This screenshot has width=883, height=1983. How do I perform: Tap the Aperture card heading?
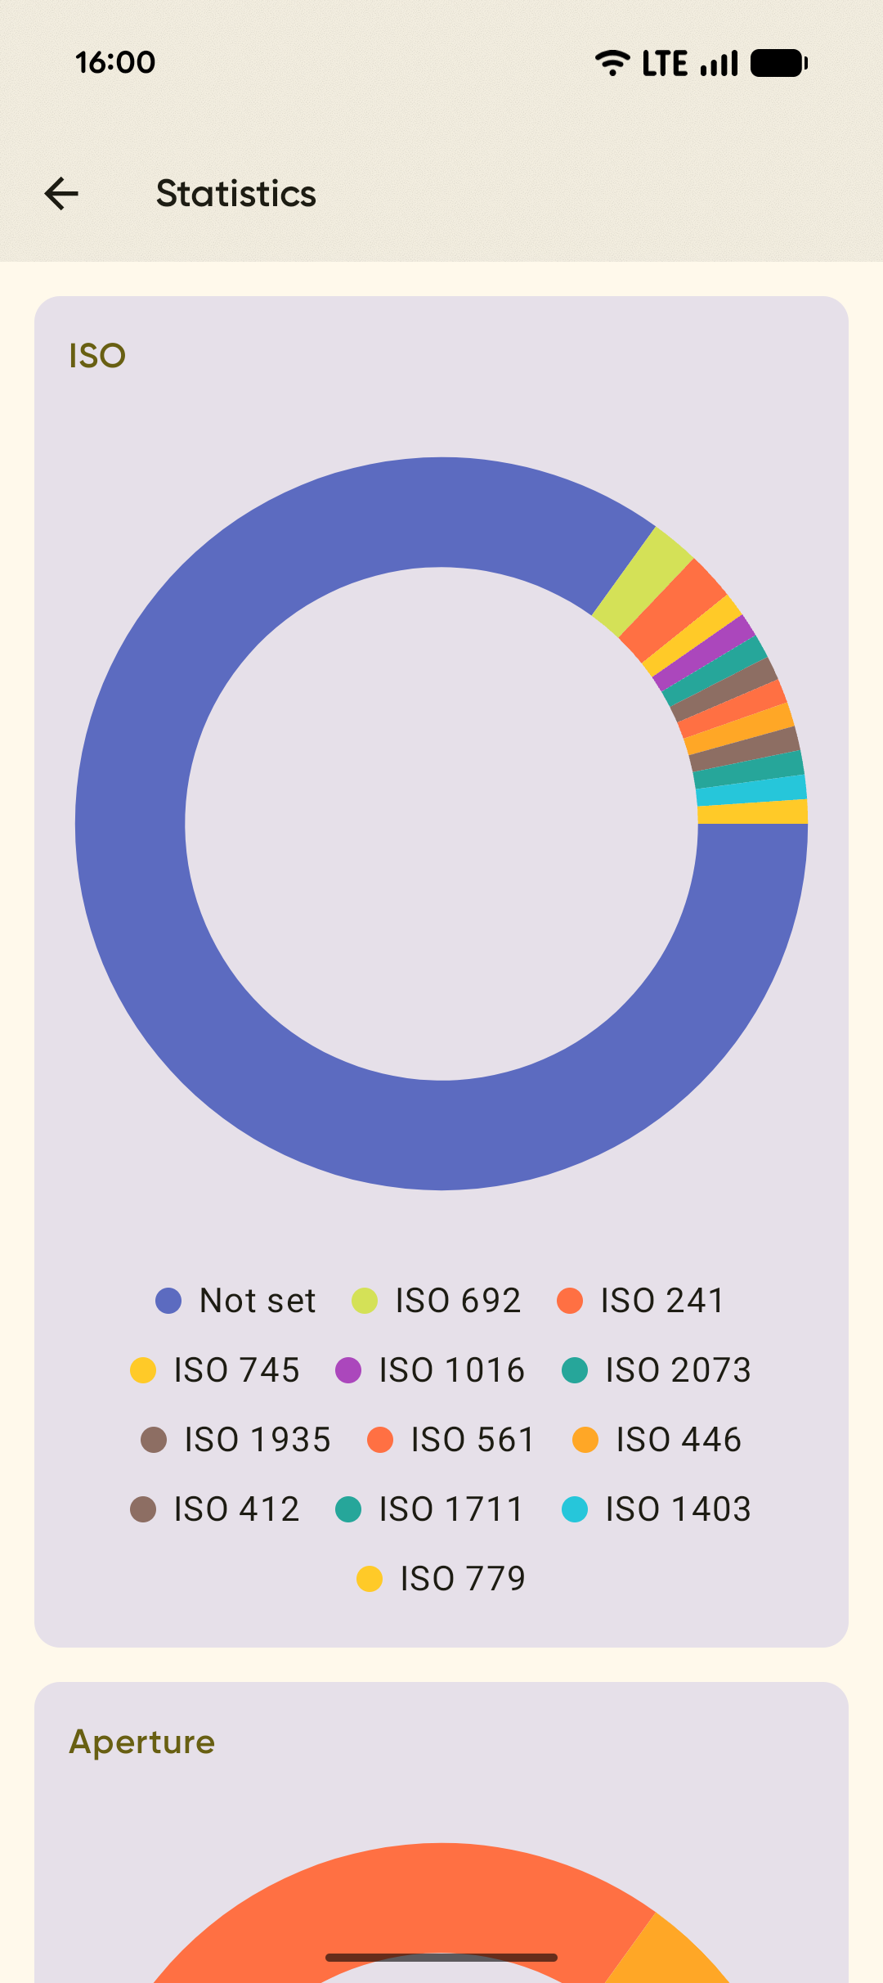[x=142, y=1742]
